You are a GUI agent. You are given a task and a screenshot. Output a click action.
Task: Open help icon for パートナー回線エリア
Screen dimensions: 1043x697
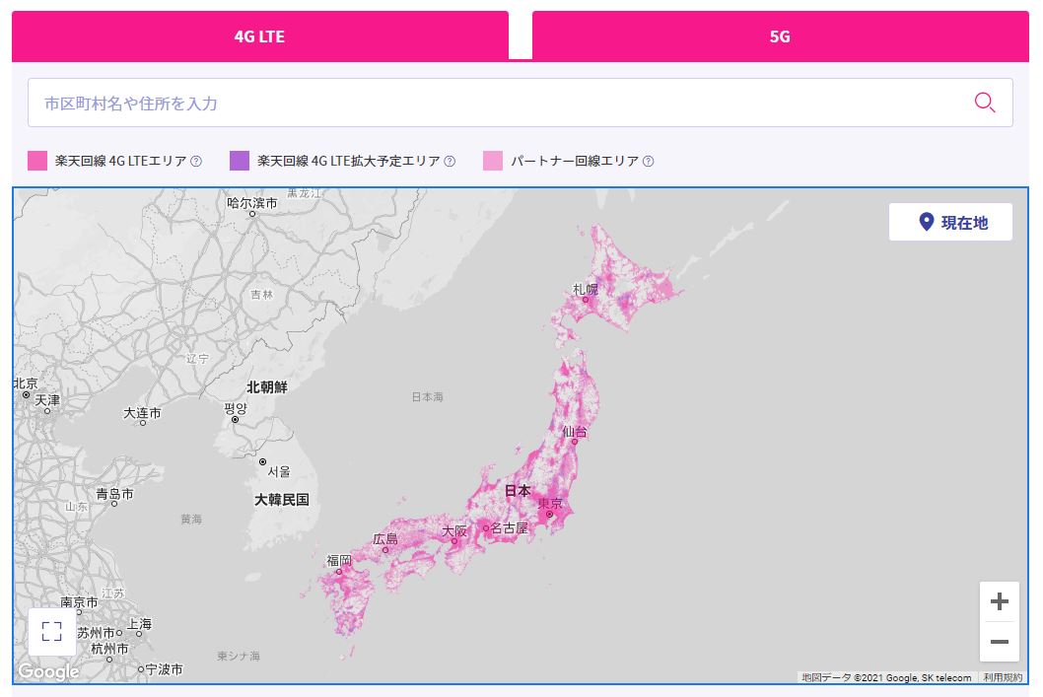tap(649, 161)
